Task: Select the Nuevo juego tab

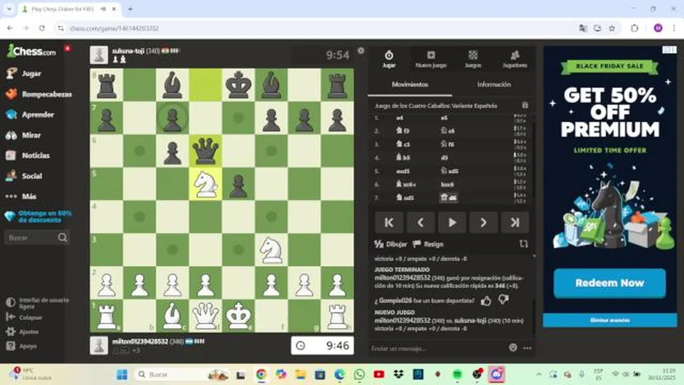Action: click(x=431, y=59)
